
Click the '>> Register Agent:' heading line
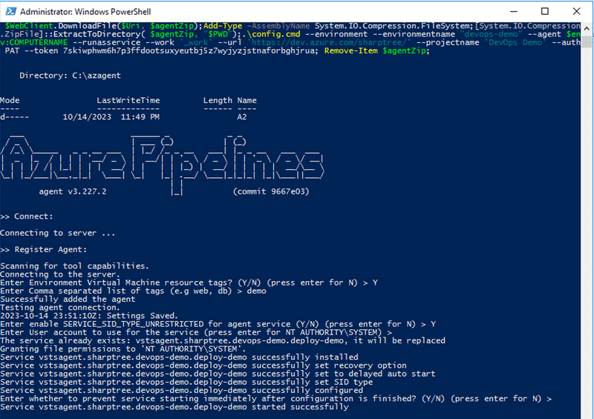pos(45,249)
